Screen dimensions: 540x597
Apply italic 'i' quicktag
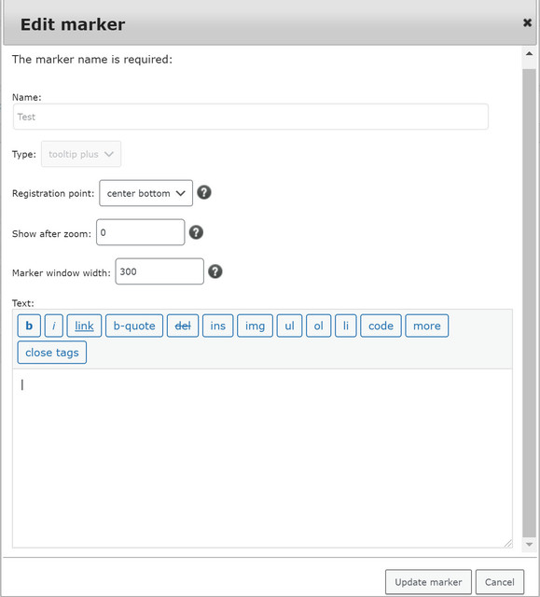pyautogui.click(x=54, y=326)
